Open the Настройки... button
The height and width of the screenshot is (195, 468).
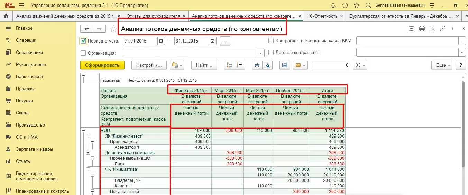coord(149,65)
